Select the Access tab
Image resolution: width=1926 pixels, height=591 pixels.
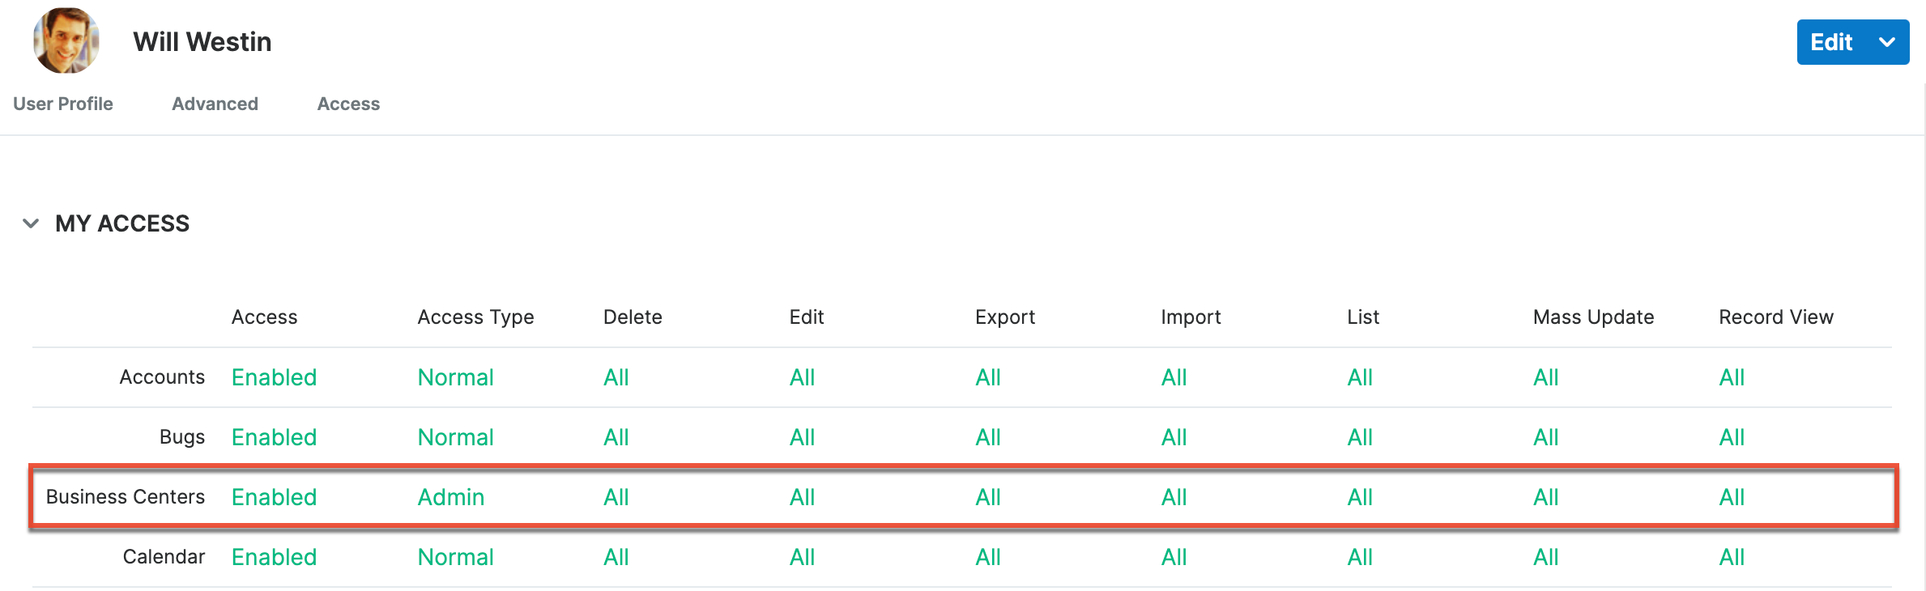click(348, 104)
